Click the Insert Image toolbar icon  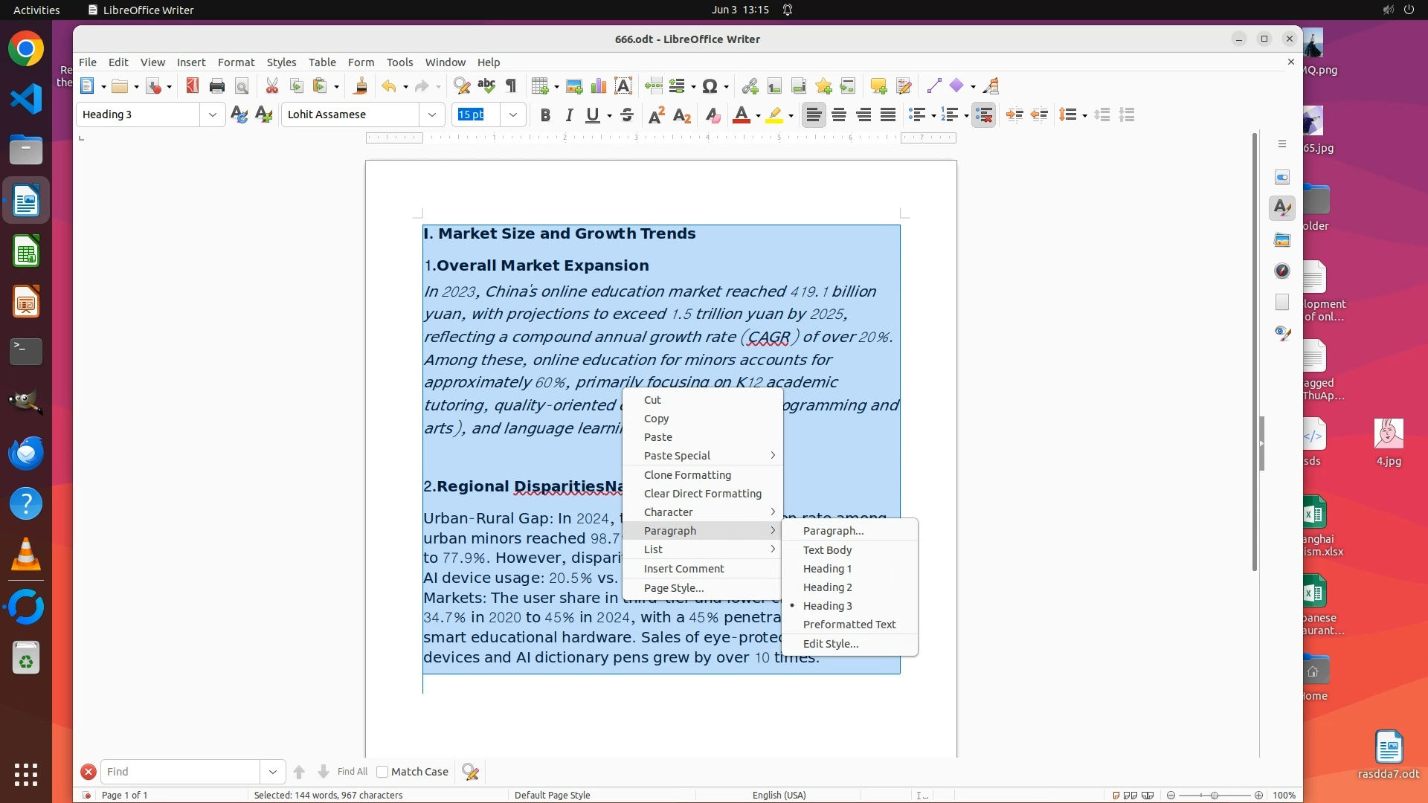coord(573,86)
